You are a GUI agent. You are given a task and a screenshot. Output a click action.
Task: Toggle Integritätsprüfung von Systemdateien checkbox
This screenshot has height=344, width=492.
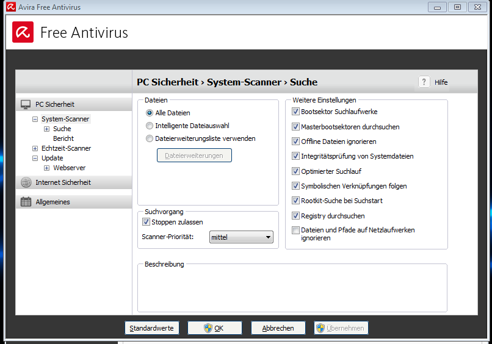[295, 156]
